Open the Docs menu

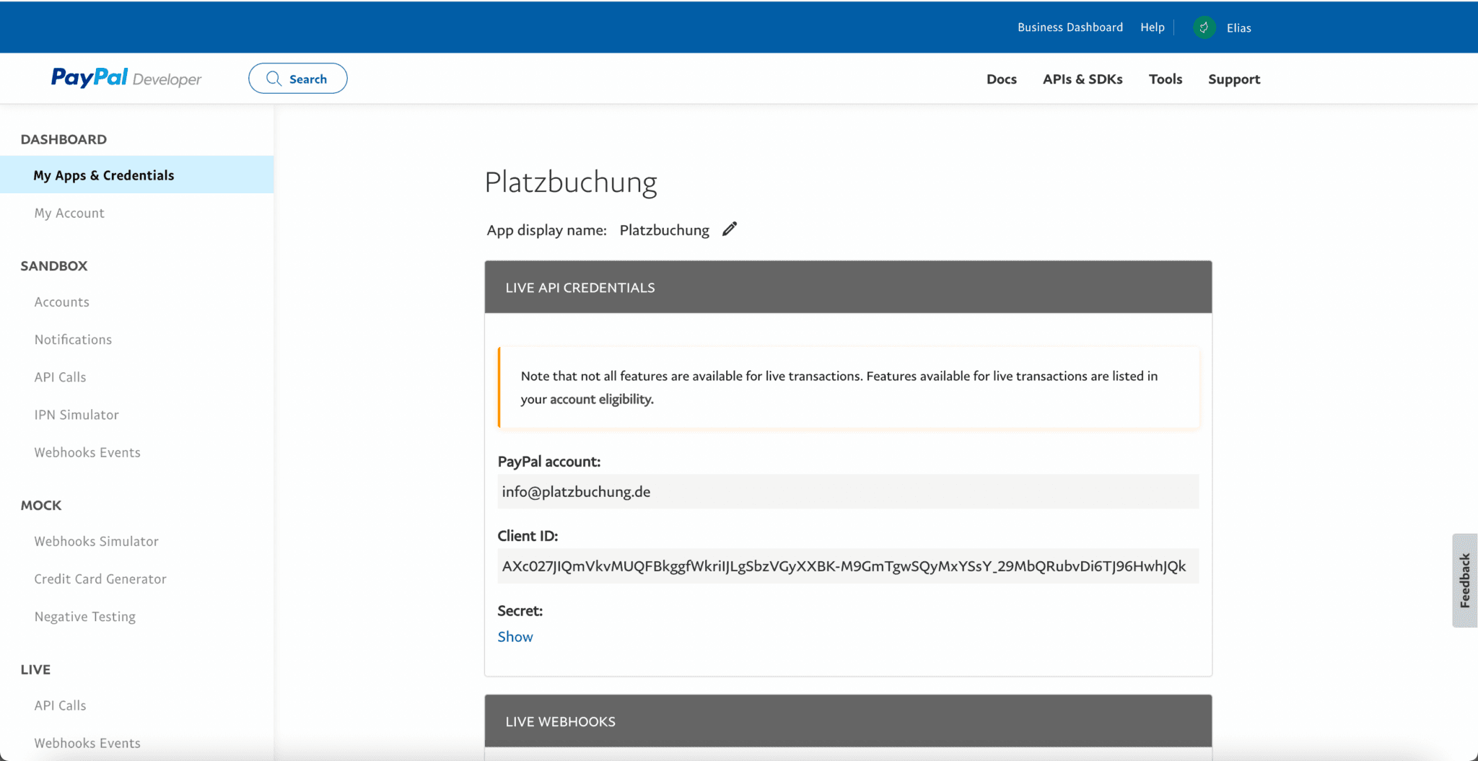[1002, 79]
